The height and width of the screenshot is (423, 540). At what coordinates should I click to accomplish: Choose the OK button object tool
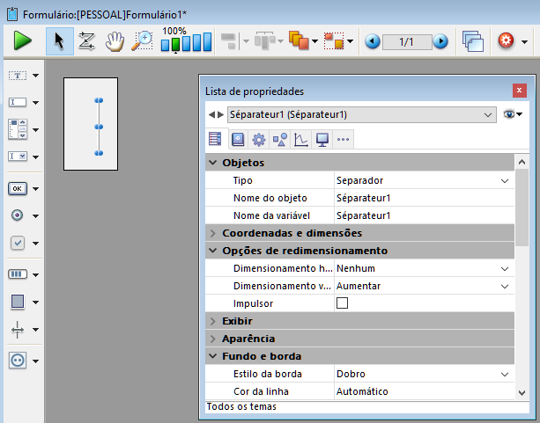18,188
